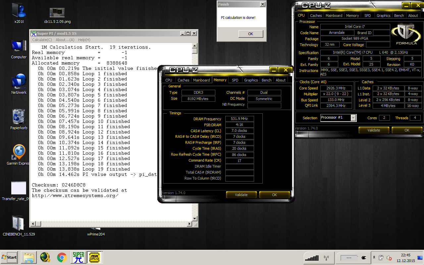Screen dimensions: 424x265
Task: Launch Garmin Express from the desktop
Action: pos(19,155)
